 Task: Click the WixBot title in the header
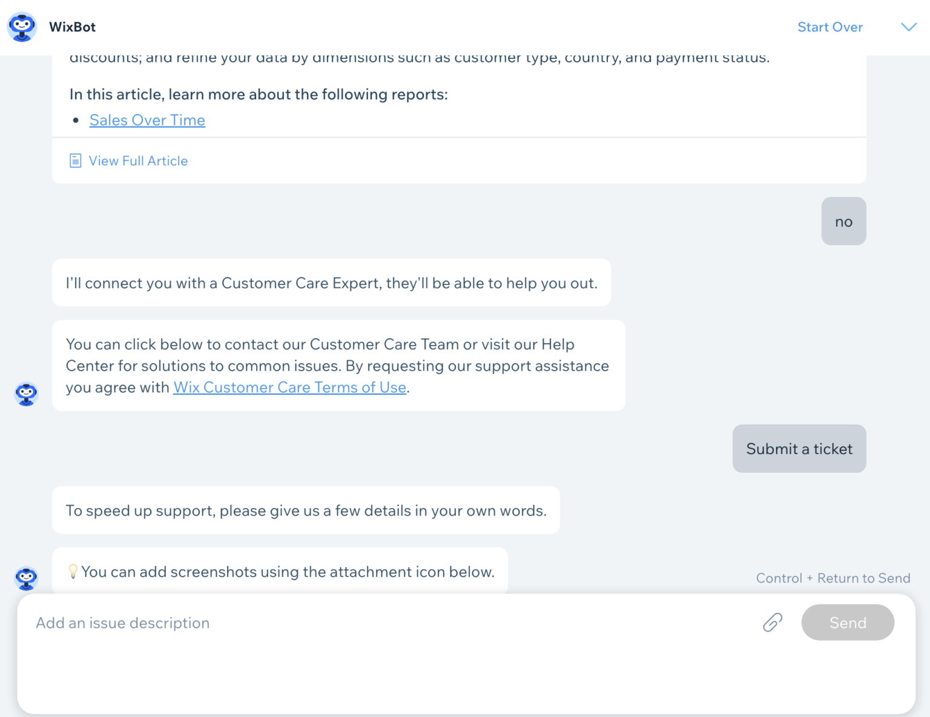tap(72, 27)
